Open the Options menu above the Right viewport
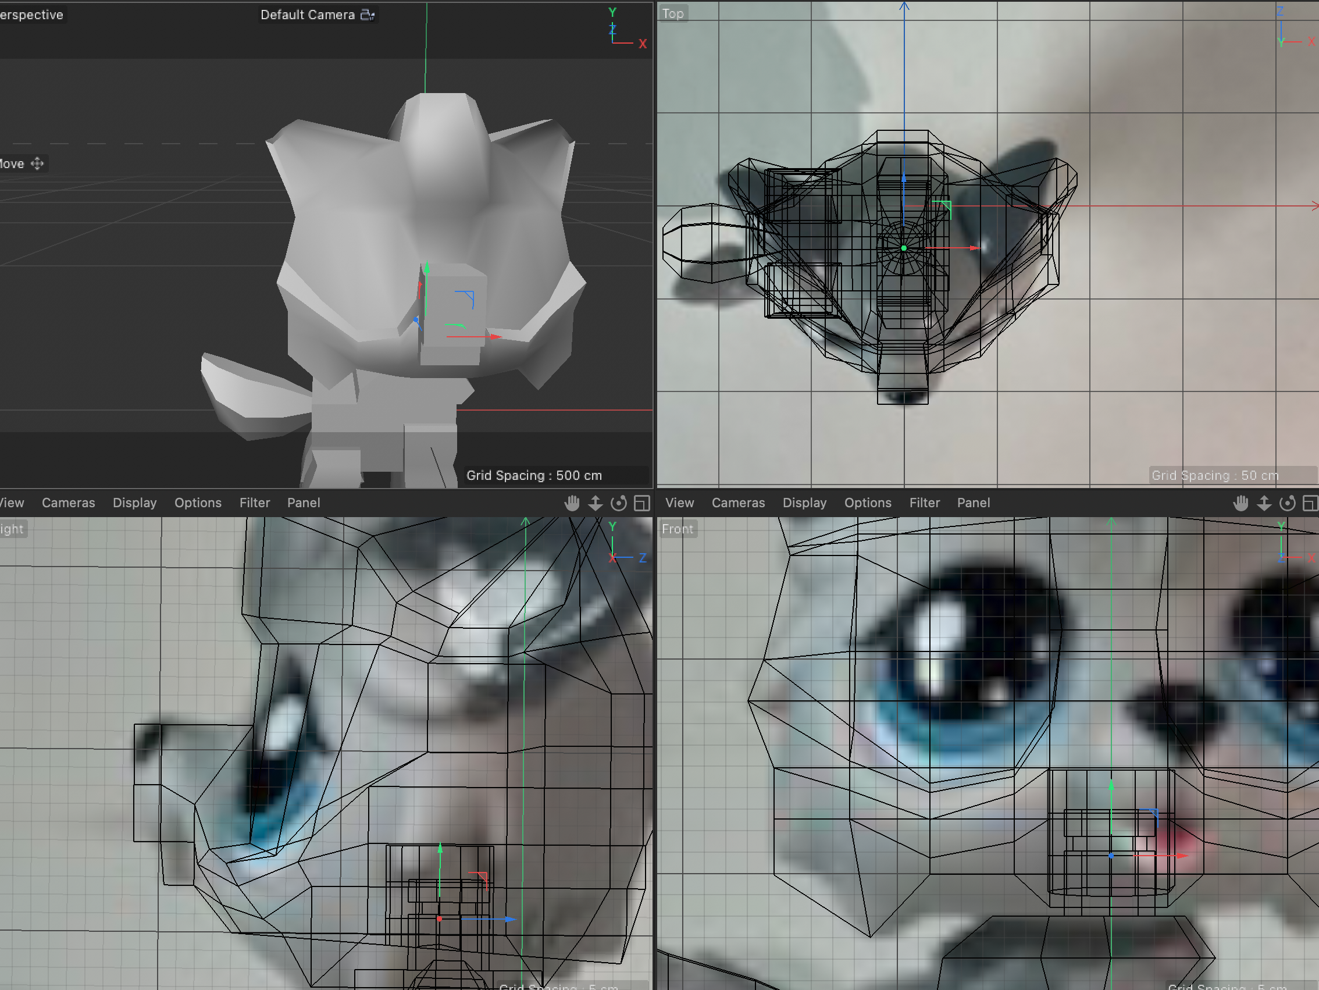Image resolution: width=1319 pixels, height=990 pixels. pos(197,503)
